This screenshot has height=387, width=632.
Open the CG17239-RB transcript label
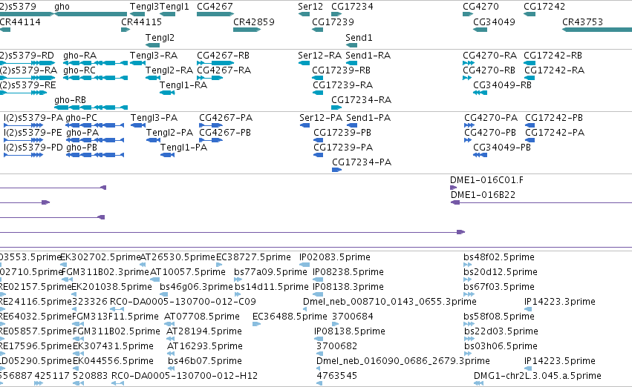tap(341, 70)
